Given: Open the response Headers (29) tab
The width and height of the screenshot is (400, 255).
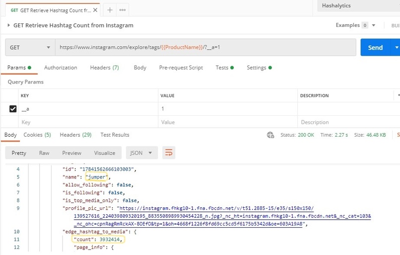Looking at the screenshot, I should point(75,135).
